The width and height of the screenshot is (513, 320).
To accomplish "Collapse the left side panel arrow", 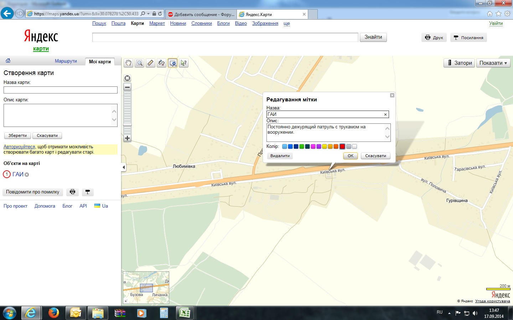I will point(124,167).
